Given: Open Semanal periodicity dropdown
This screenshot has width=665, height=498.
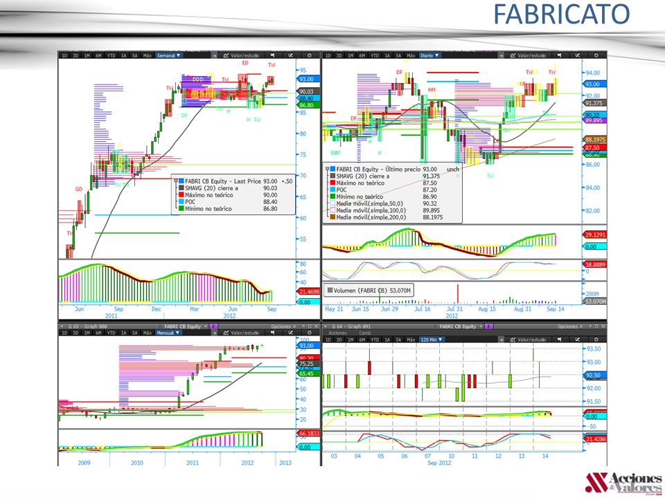Looking at the screenshot, I should coord(168,55).
